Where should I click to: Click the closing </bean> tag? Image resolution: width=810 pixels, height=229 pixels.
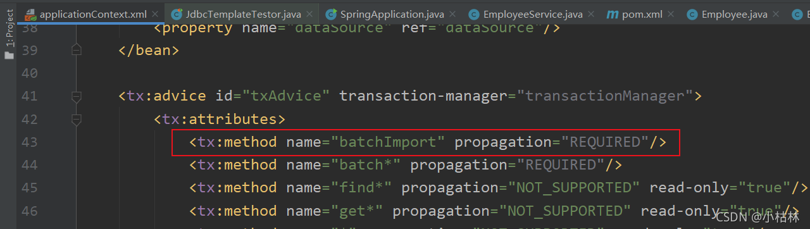tap(149, 50)
